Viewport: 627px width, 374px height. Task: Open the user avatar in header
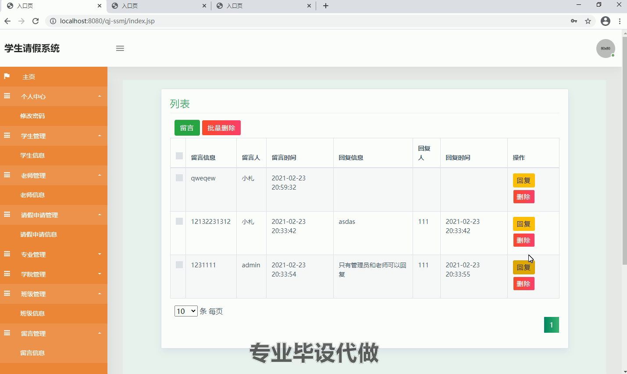pos(606,48)
